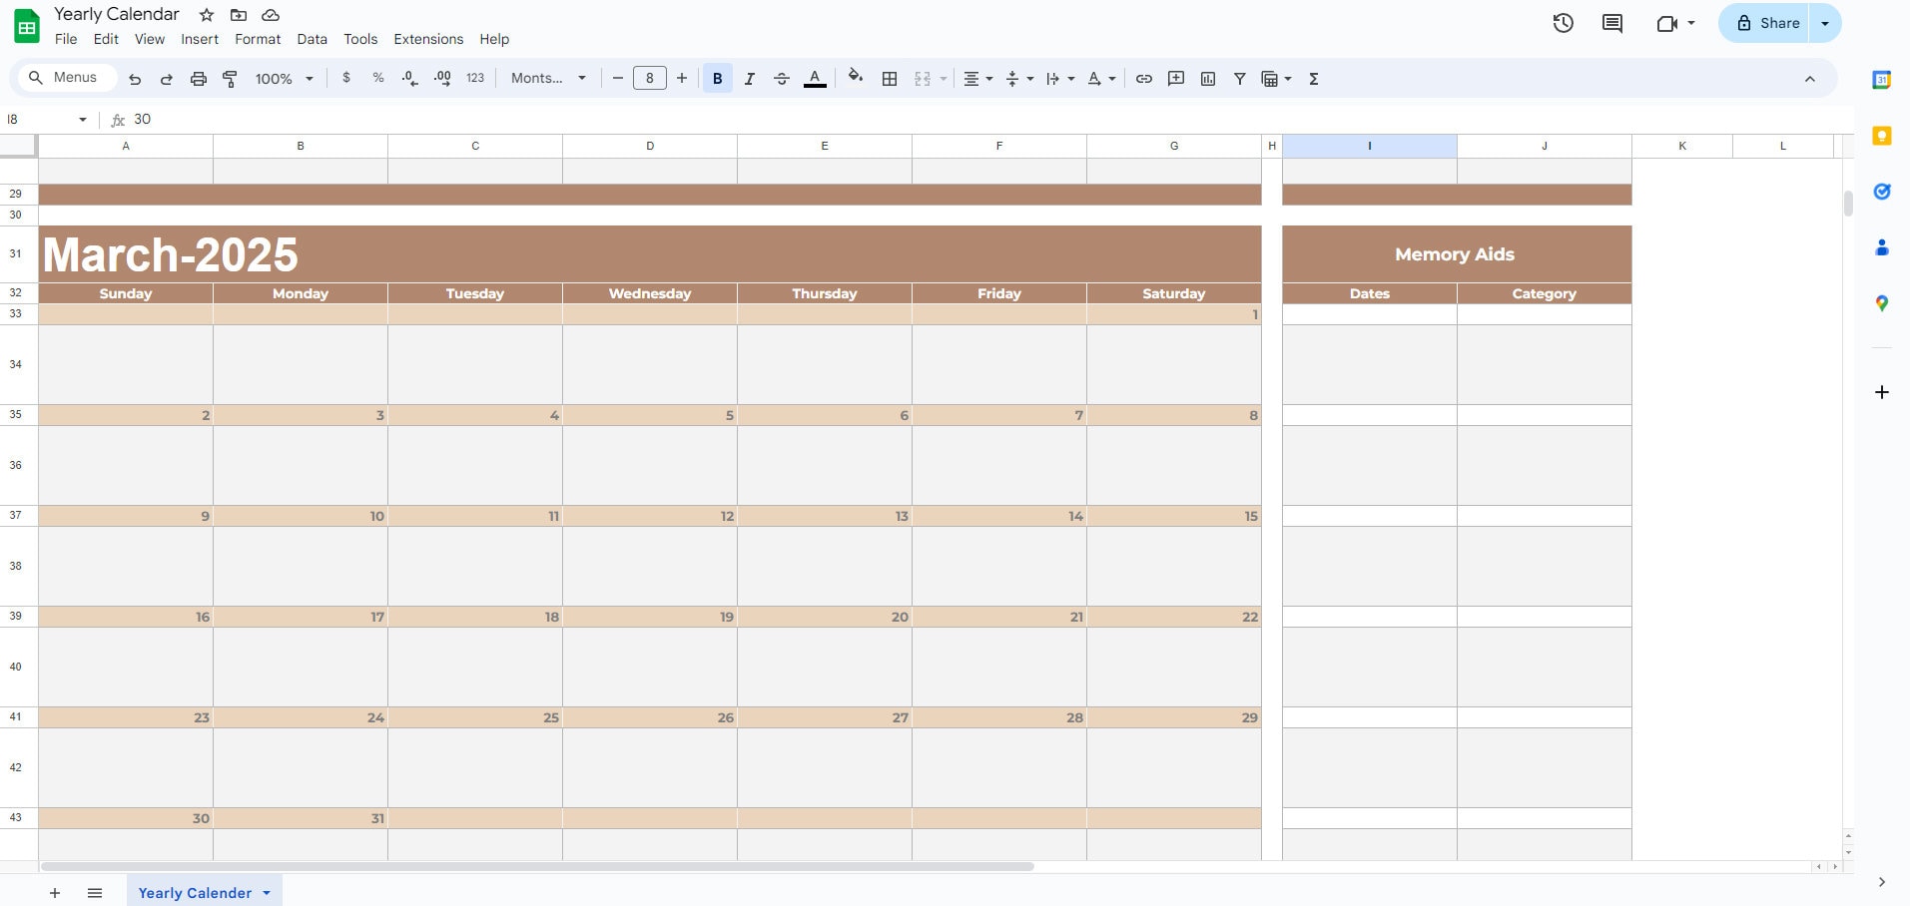Open number format 123 menu
Screen dimensions: 1910x906
point(475,78)
